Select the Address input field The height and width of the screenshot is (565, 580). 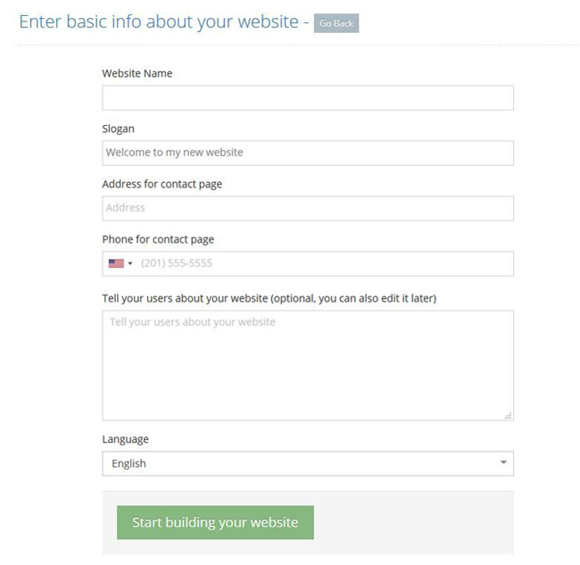point(308,208)
